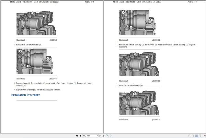Click the page number field showing 11 / 338
Image resolution: width=206 pixels, height=138 pixels.
pyautogui.click(x=88, y=136)
